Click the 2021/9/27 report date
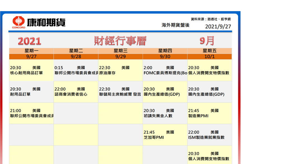287x164 pixels. pyautogui.click(x=218, y=27)
